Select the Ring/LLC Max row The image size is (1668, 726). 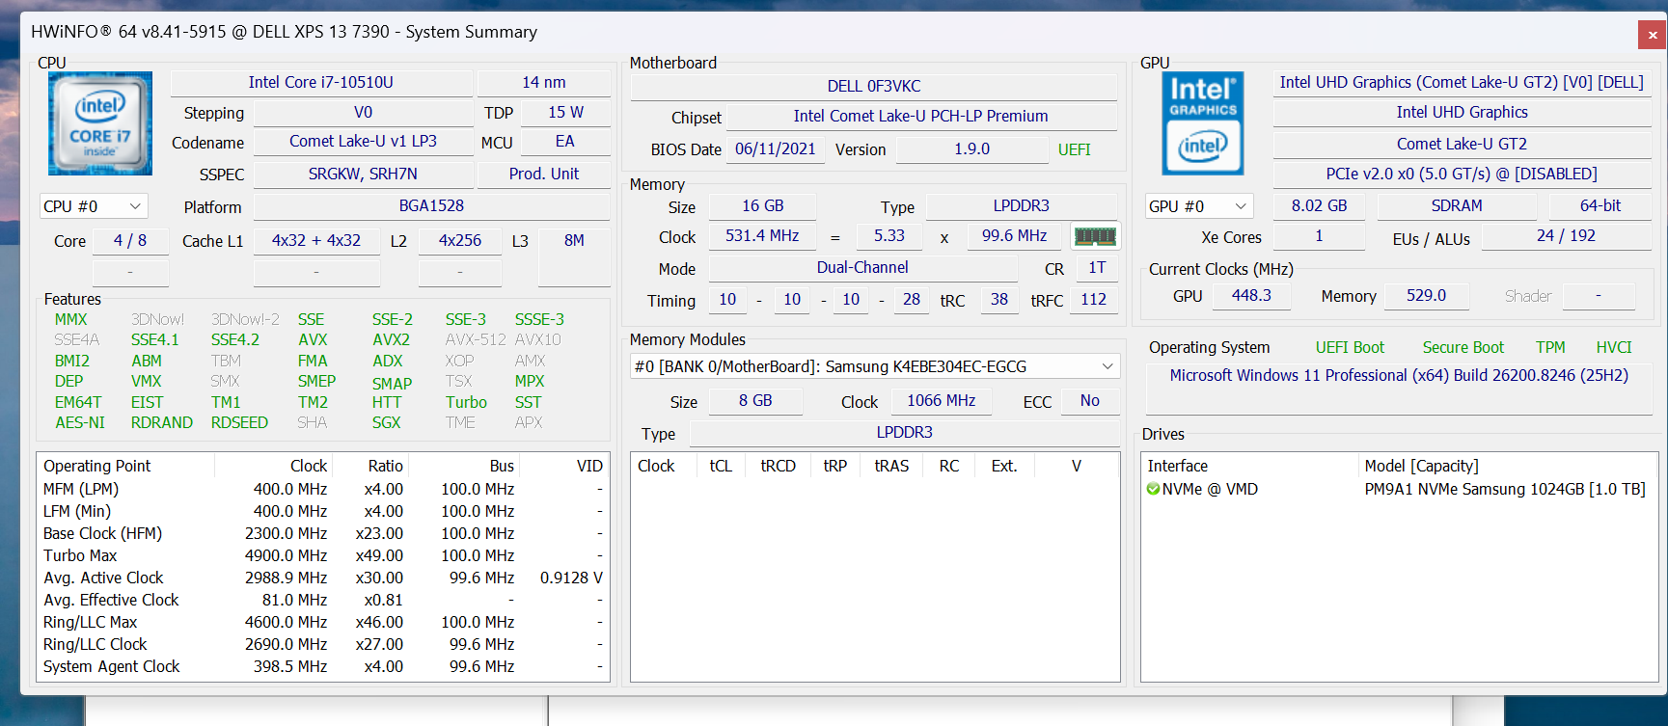(323, 622)
